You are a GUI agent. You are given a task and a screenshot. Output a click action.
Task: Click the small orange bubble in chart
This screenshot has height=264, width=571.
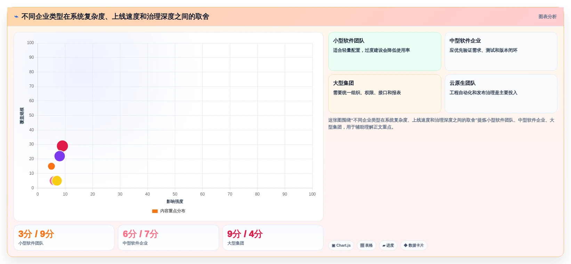[51, 166]
